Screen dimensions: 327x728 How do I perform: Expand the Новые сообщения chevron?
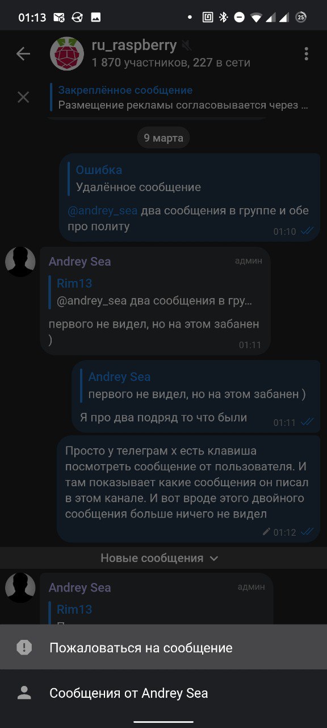pyautogui.click(x=214, y=559)
